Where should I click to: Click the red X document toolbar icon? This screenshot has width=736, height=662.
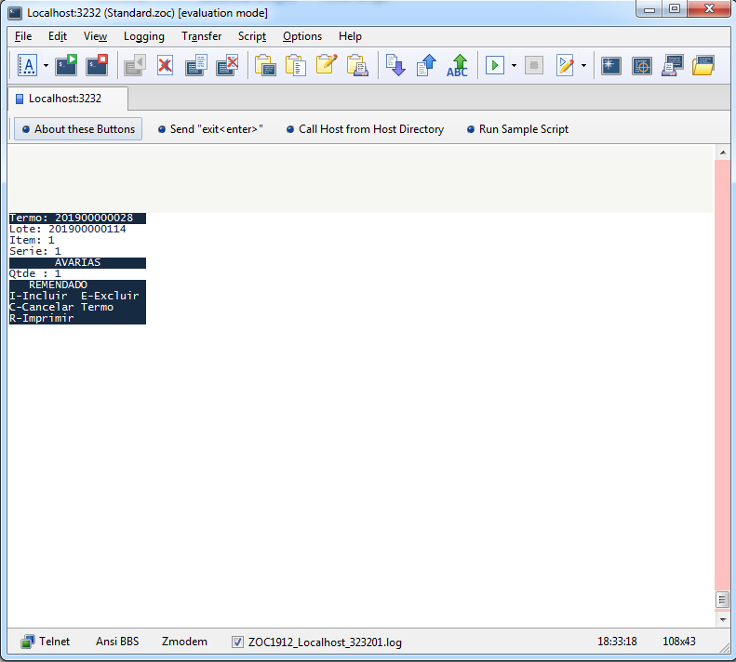[x=165, y=65]
